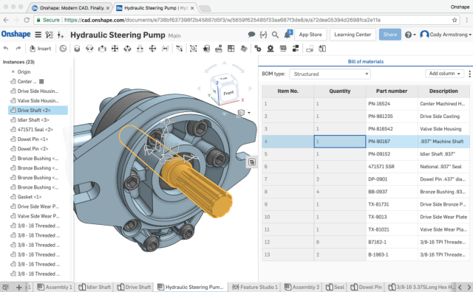This screenshot has height=292, width=473.
Task: Open the Onshape hamburger menu
Action: click(x=38, y=35)
